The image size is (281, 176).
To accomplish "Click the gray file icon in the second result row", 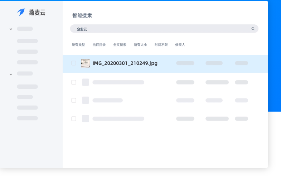I will click(x=85, y=82).
